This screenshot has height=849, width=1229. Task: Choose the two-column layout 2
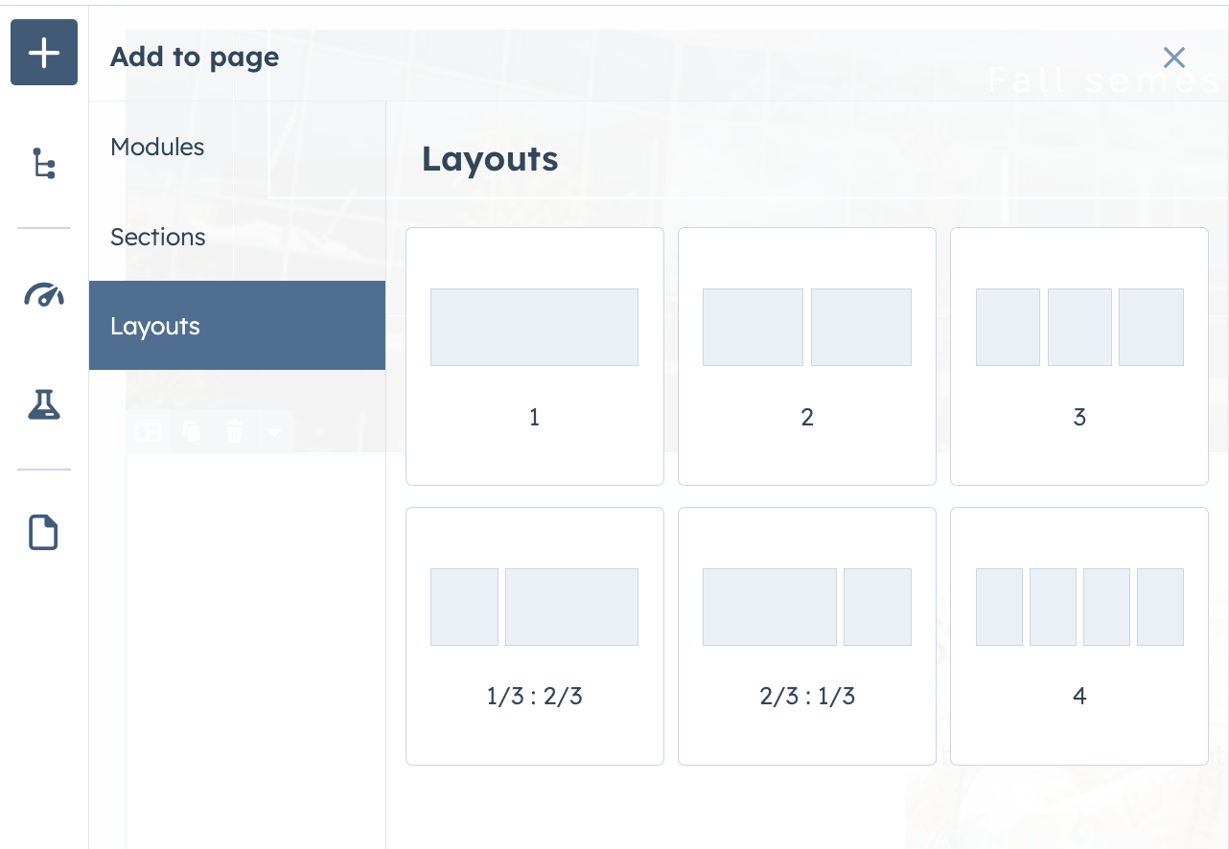click(x=806, y=356)
